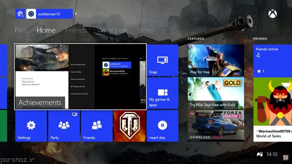The image size is (292, 164).
Task: Click the FRIENDS section heading
Action: pos(260,39)
